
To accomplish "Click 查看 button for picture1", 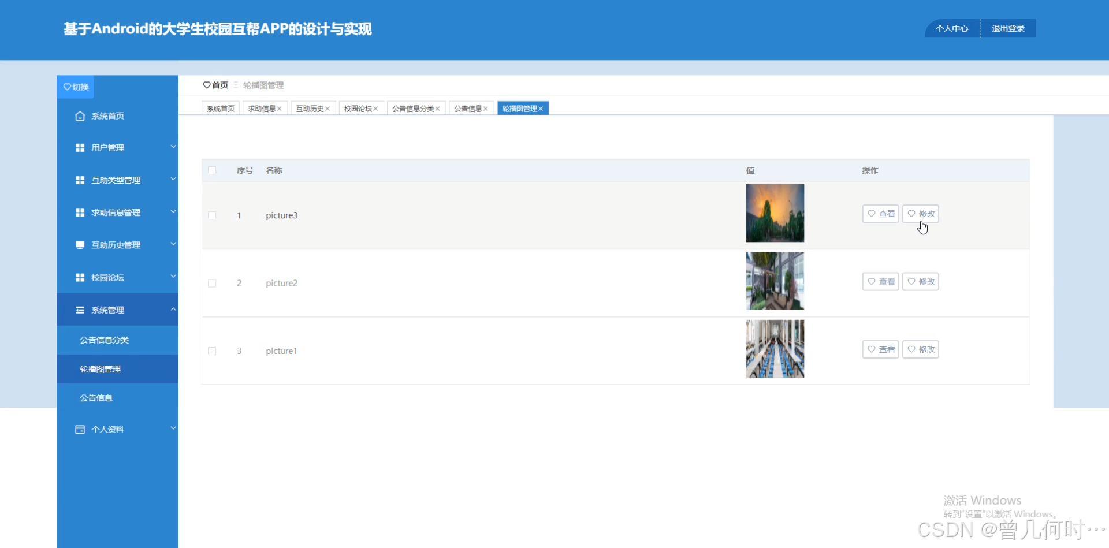I will [881, 349].
